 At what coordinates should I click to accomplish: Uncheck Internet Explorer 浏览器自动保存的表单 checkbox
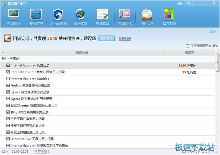(8, 145)
